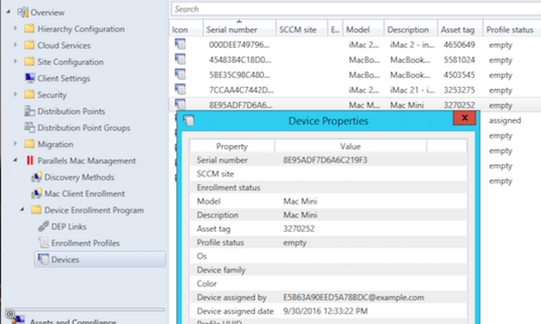Click asset tag 3270252 in device list
This screenshot has height=324, width=541.
(x=459, y=105)
